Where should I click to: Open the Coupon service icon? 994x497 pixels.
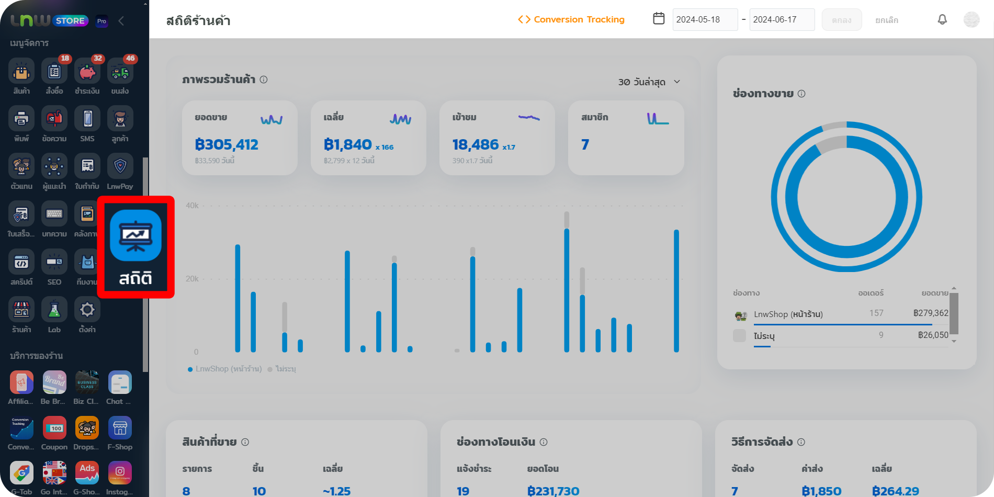54,429
